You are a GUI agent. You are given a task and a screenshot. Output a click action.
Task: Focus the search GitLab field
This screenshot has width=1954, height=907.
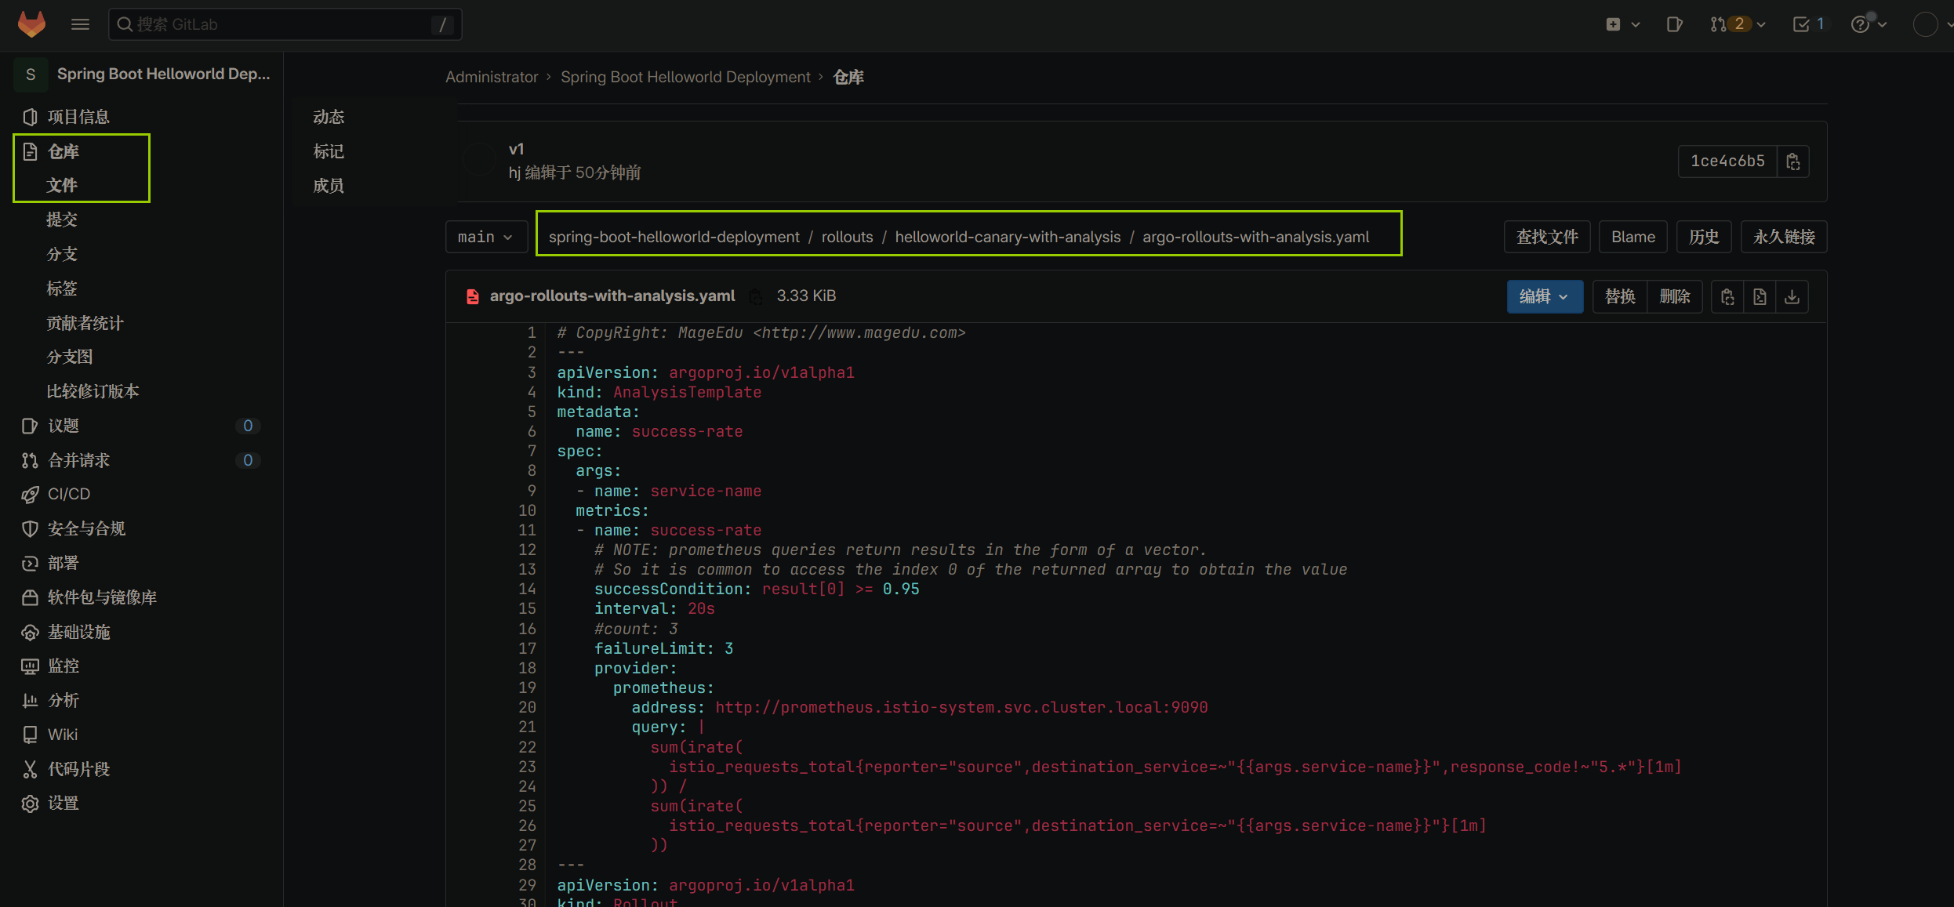pyautogui.click(x=285, y=24)
